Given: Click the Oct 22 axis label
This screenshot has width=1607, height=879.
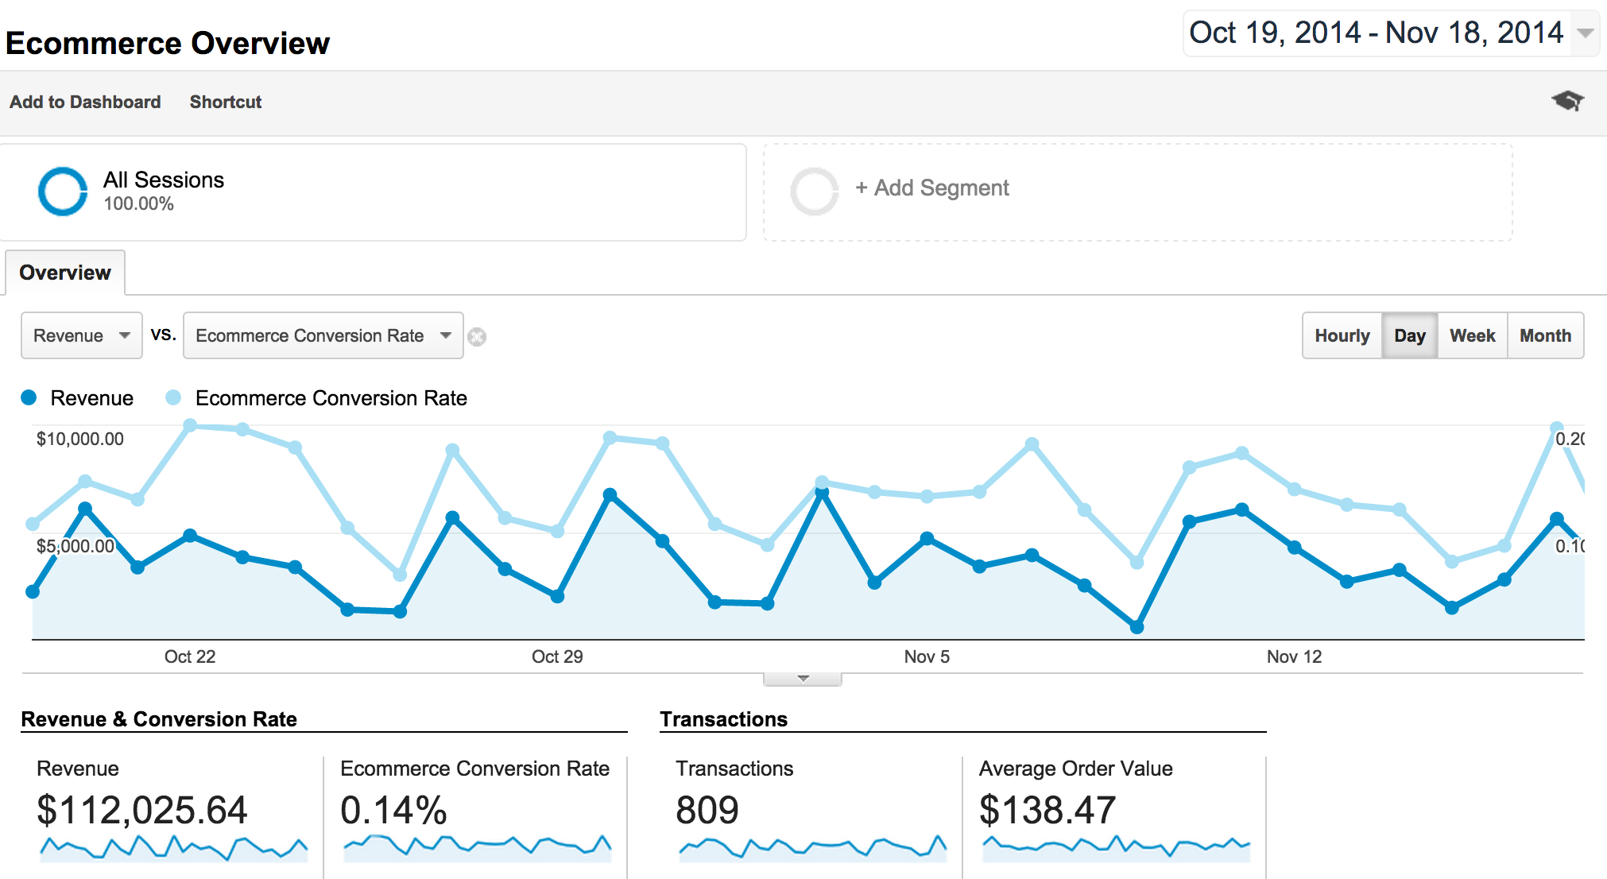Looking at the screenshot, I should 190,656.
